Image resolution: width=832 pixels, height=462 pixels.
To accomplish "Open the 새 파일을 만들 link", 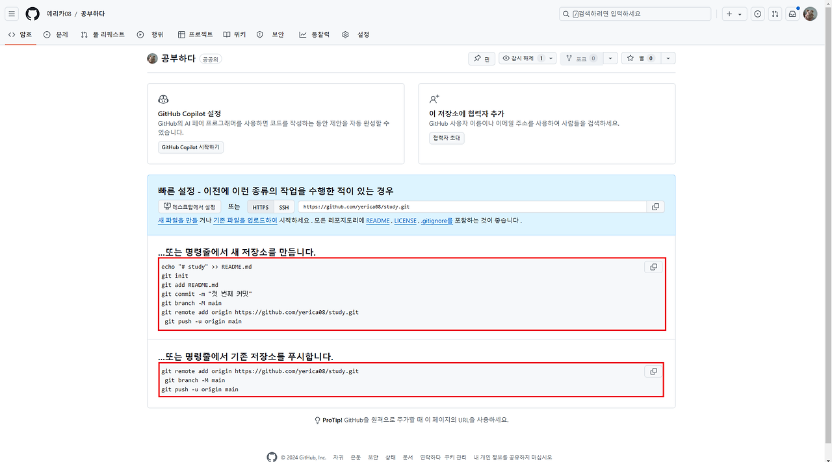I will (177, 221).
